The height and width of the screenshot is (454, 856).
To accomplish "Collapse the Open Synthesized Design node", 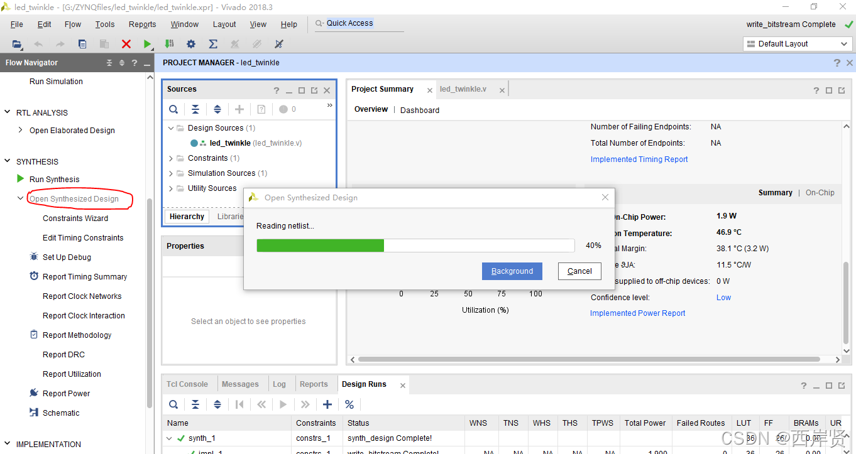I will tap(21, 198).
